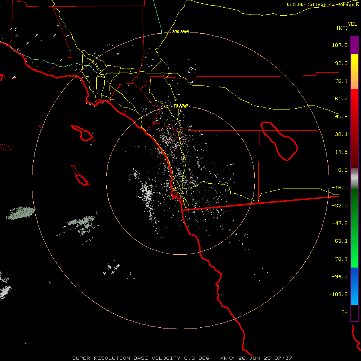Select the 107.8 scale value

click(340, 45)
